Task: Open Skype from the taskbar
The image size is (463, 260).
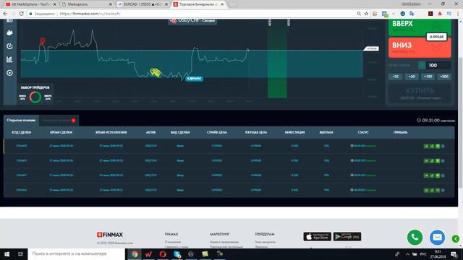Action: click(177, 253)
